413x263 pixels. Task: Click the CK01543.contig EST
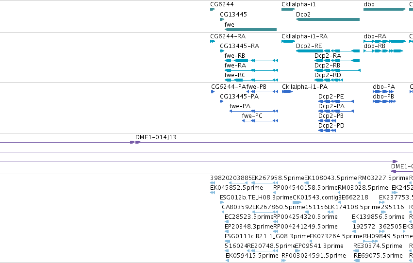297,202
